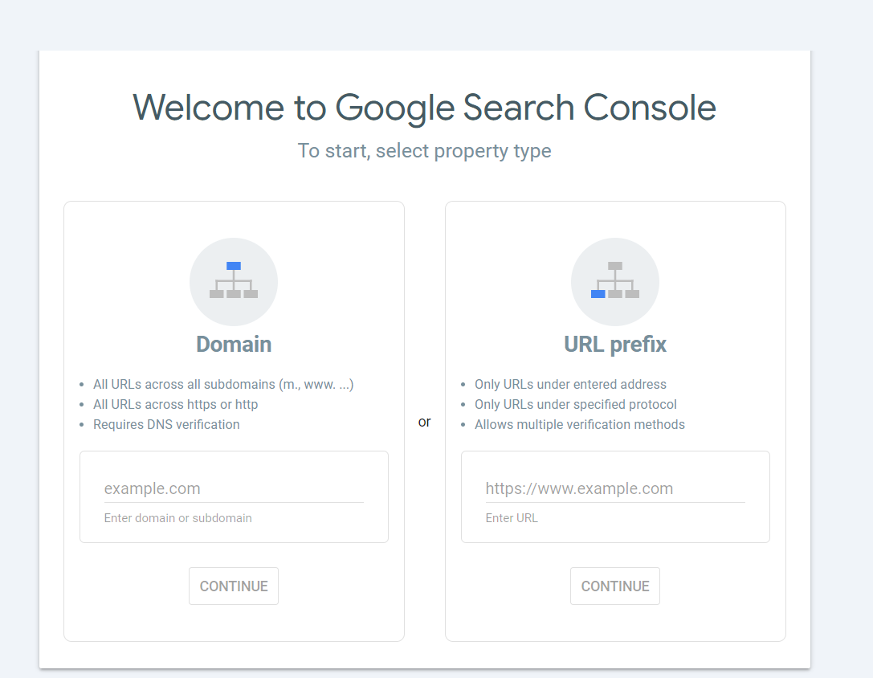
Task: Click 'Only URLs under specified protocol' text
Action: [576, 404]
